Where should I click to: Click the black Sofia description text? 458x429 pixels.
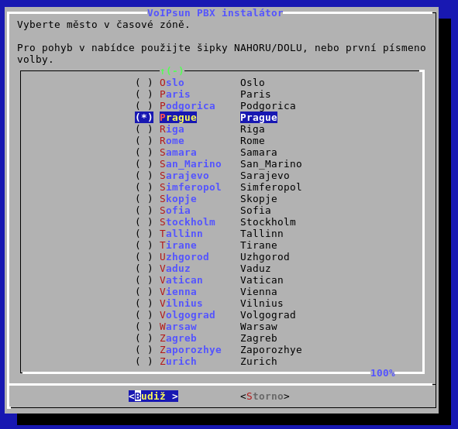coord(256,211)
